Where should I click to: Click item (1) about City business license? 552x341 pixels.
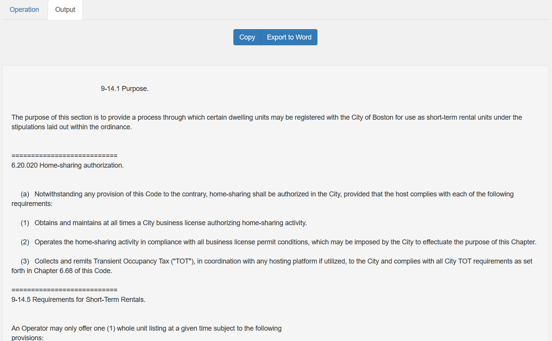(164, 223)
